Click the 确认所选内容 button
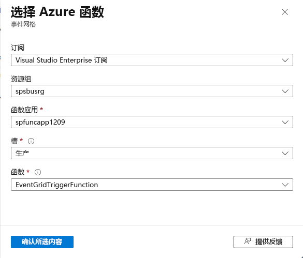 42,242
